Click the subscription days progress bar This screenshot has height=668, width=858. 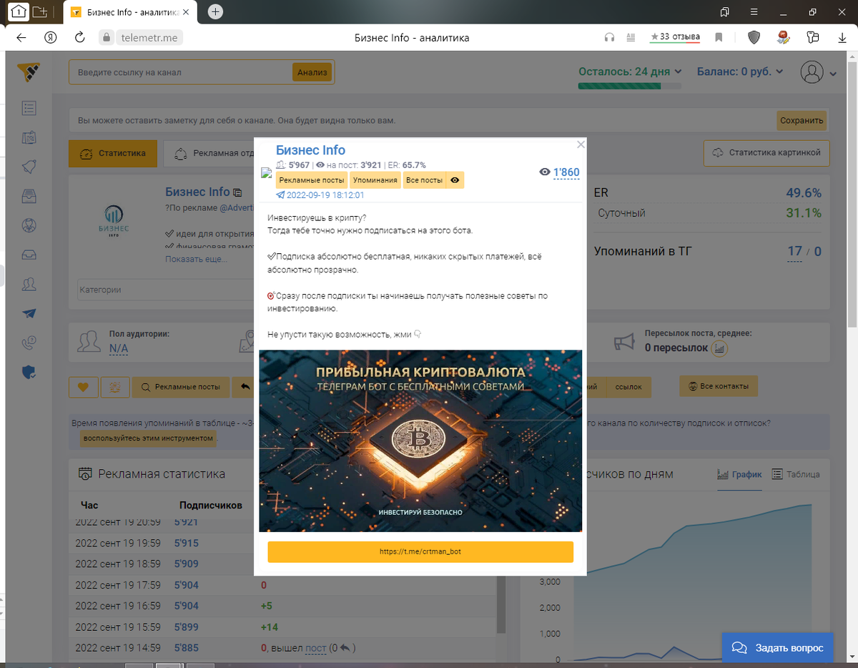point(629,87)
